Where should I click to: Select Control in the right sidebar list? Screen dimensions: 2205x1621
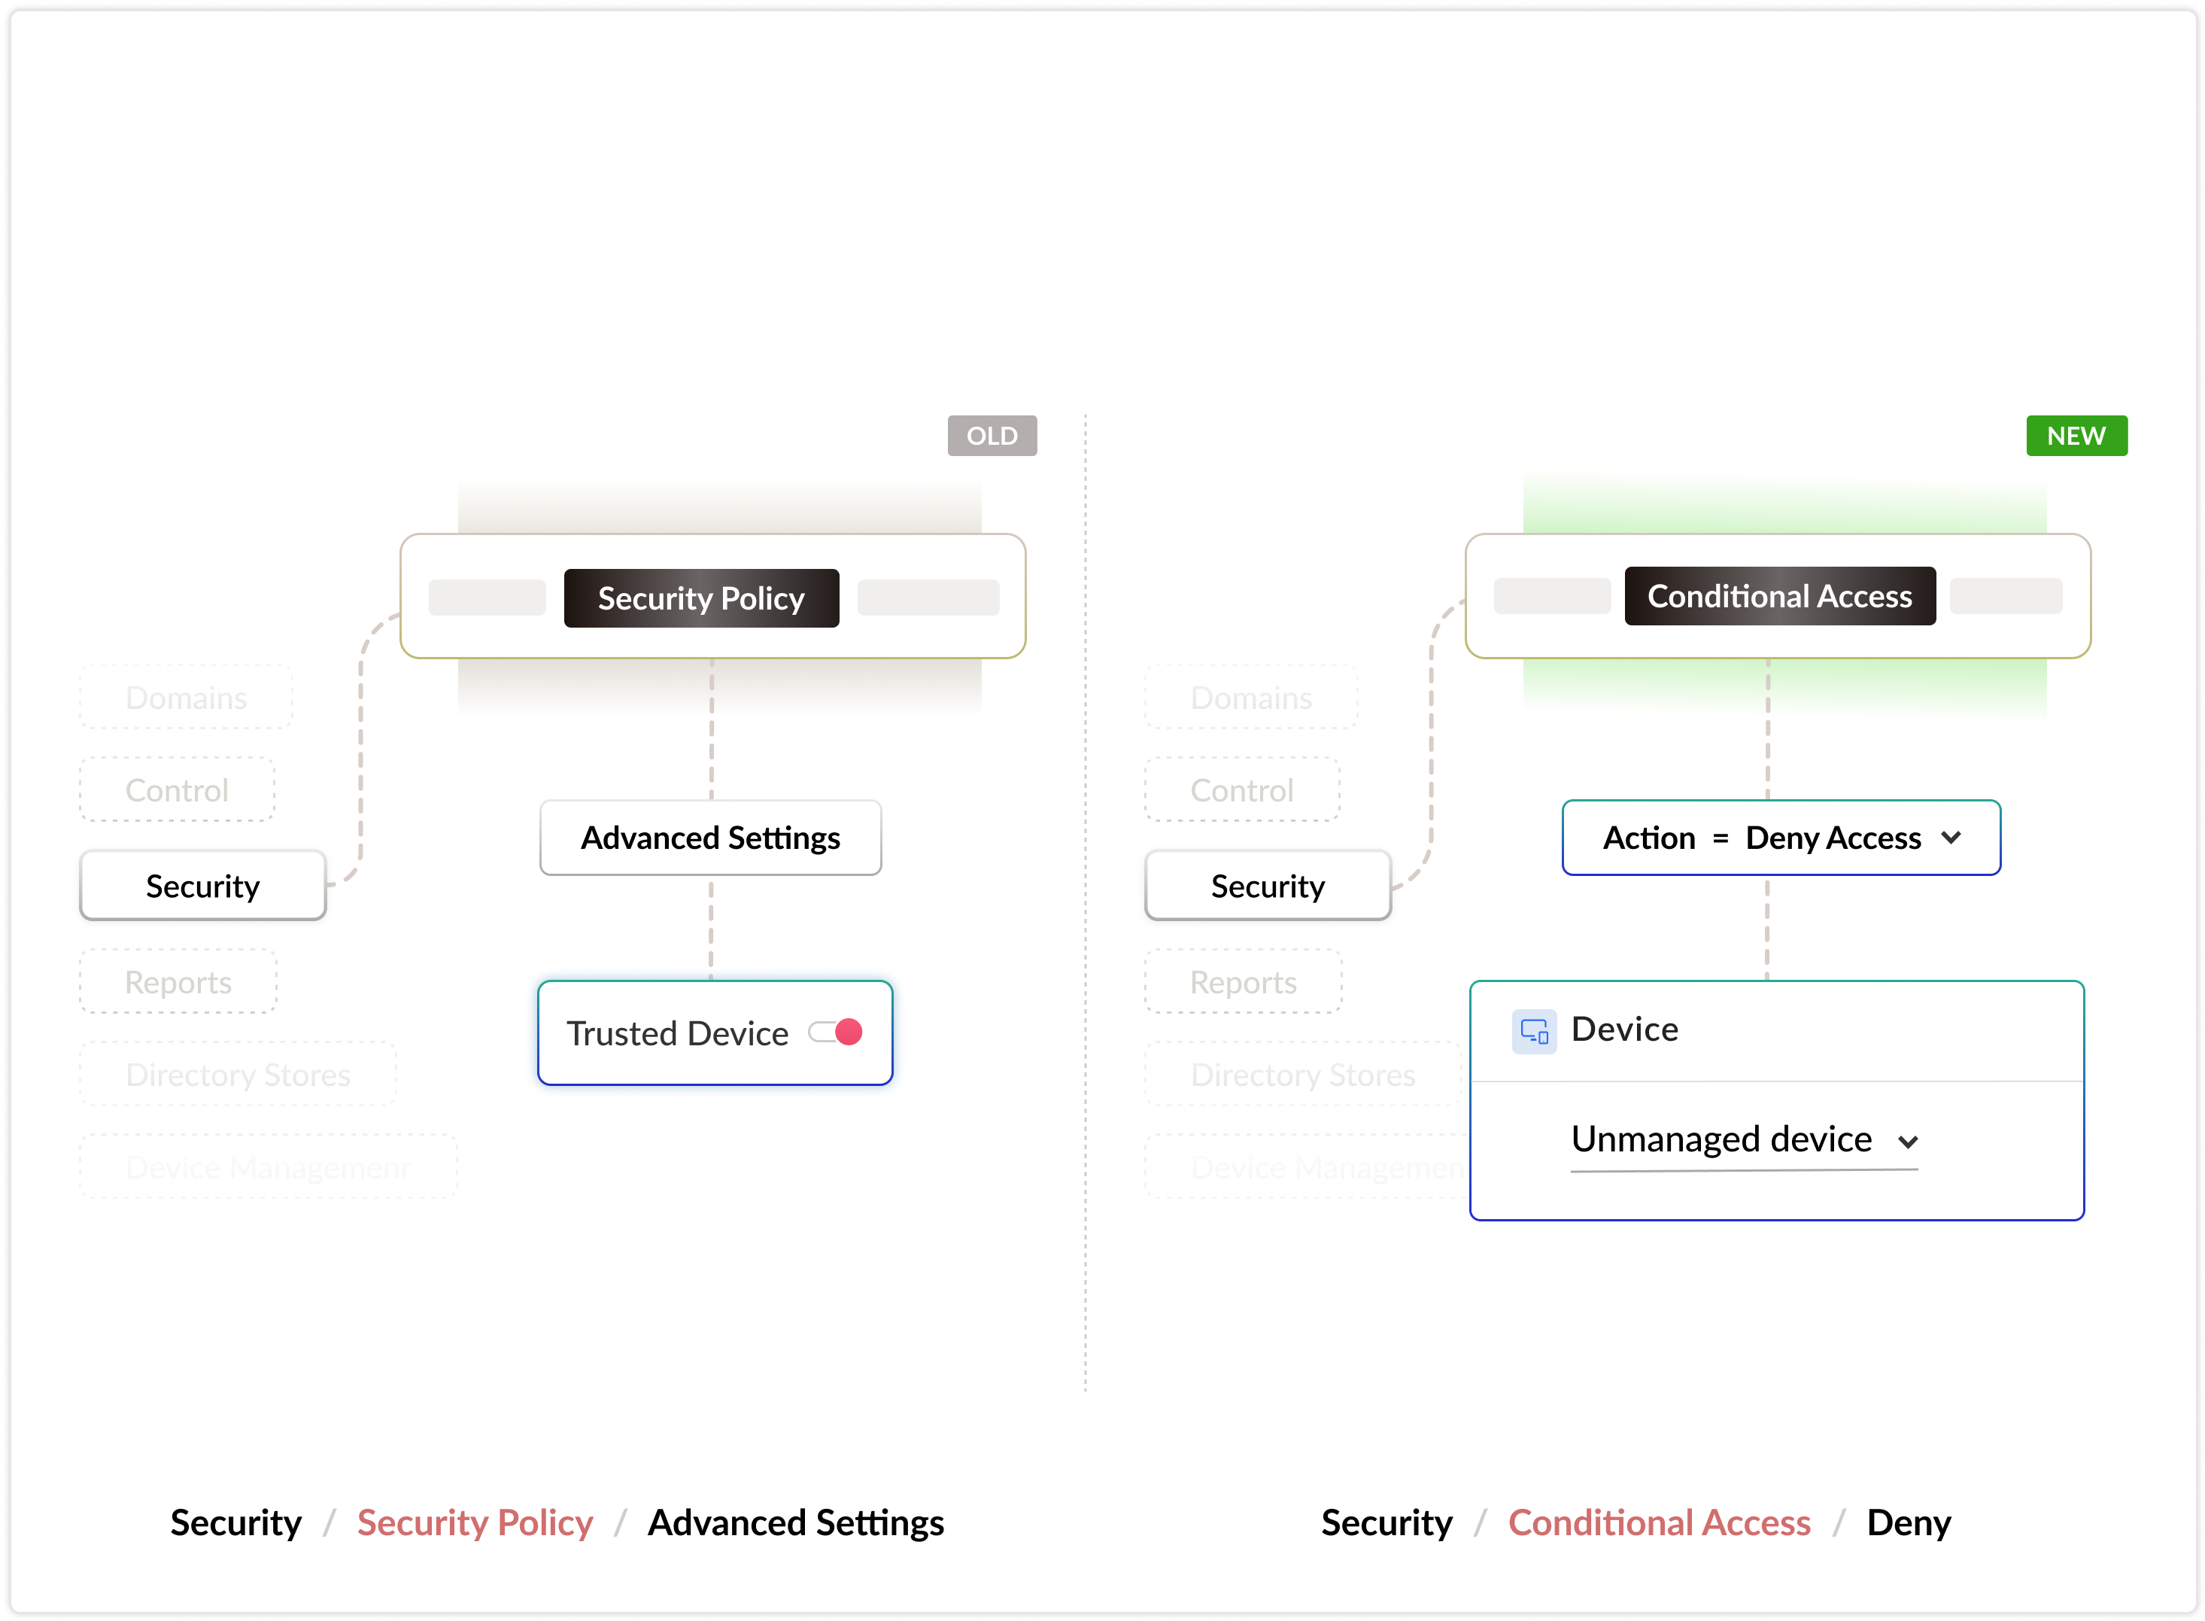click(x=1242, y=790)
